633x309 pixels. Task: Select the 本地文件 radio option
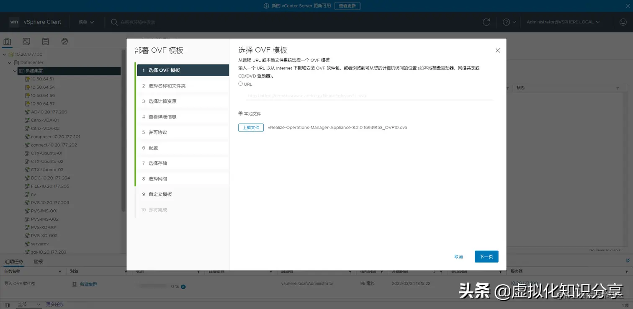[240, 113]
